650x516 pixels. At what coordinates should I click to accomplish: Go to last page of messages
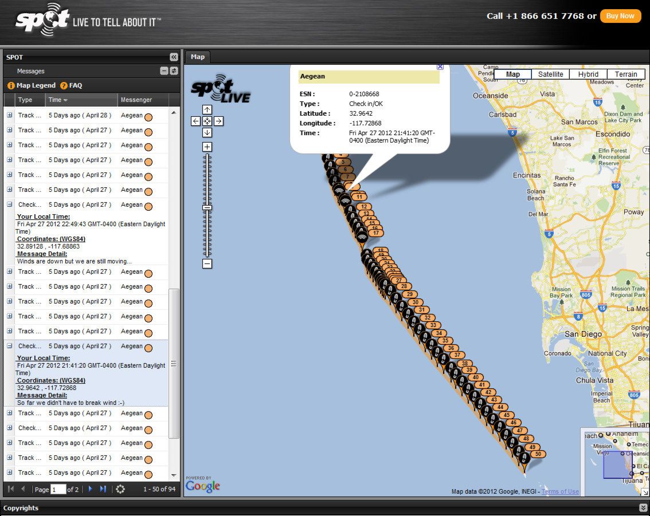[x=103, y=489]
